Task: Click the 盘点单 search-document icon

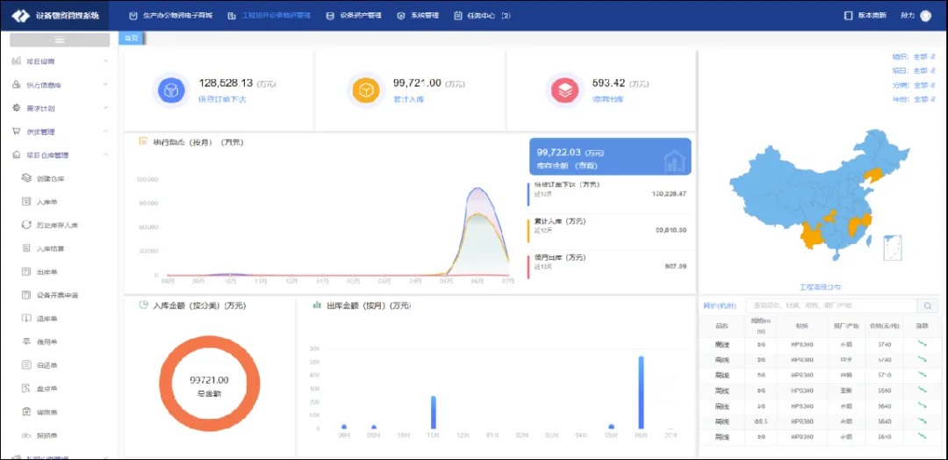Action: [x=26, y=389]
